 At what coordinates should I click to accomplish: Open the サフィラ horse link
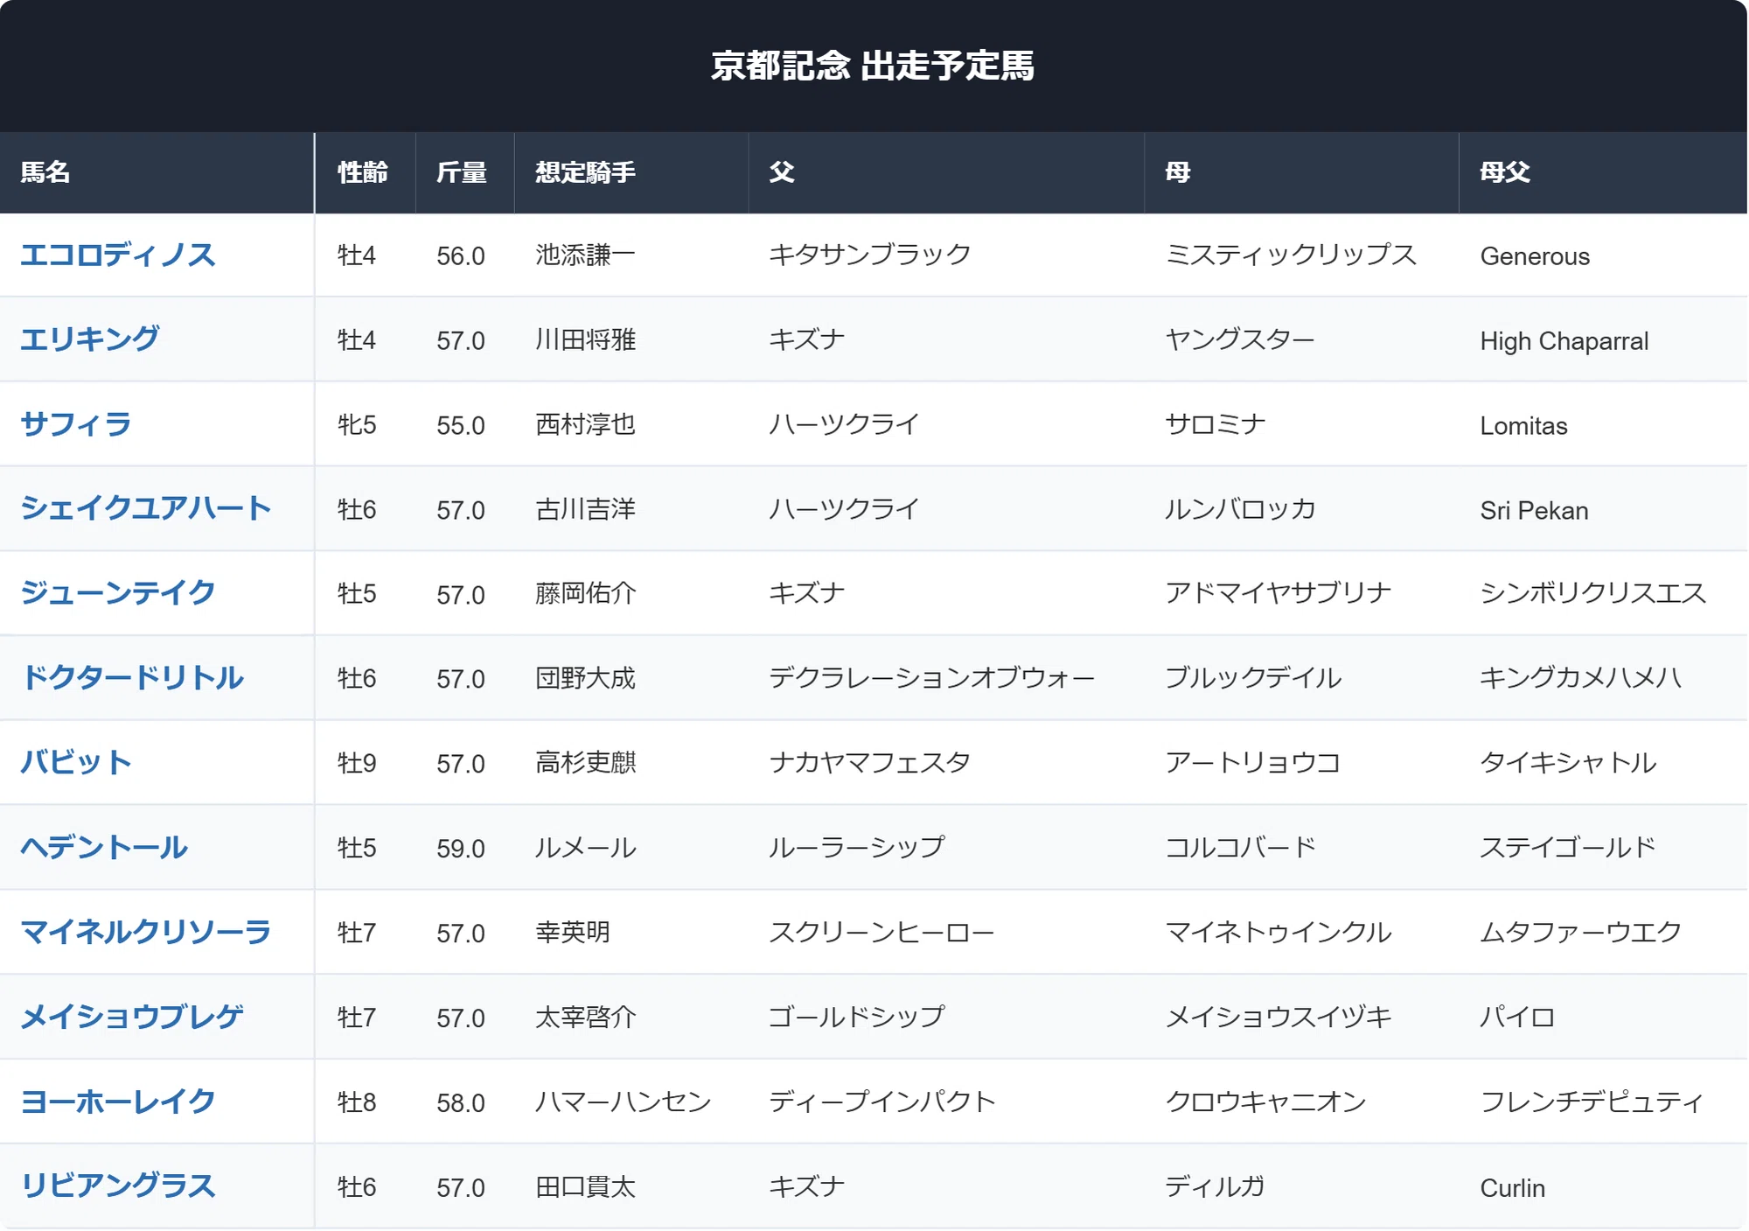click(76, 424)
